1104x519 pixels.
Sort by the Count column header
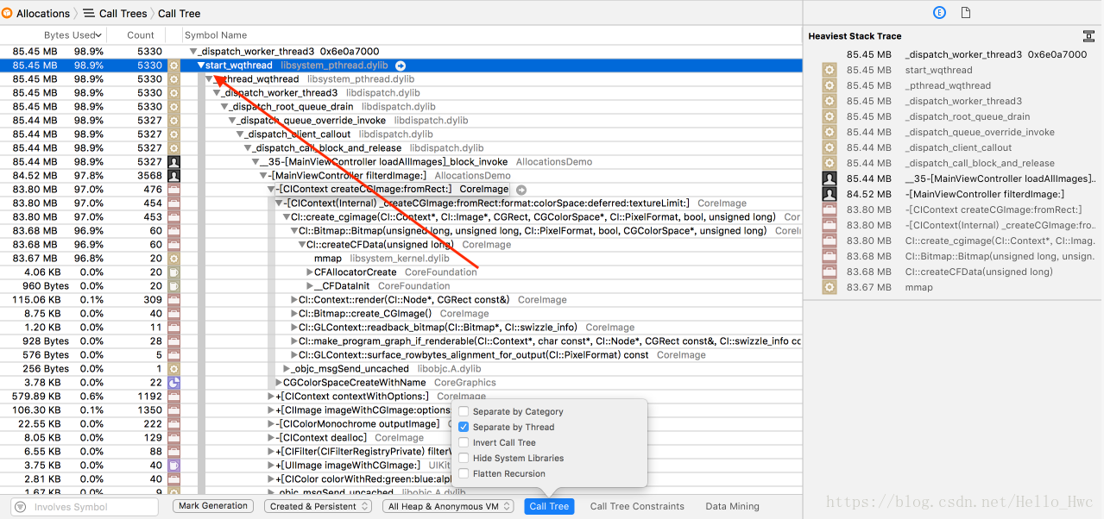click(141, 35)
